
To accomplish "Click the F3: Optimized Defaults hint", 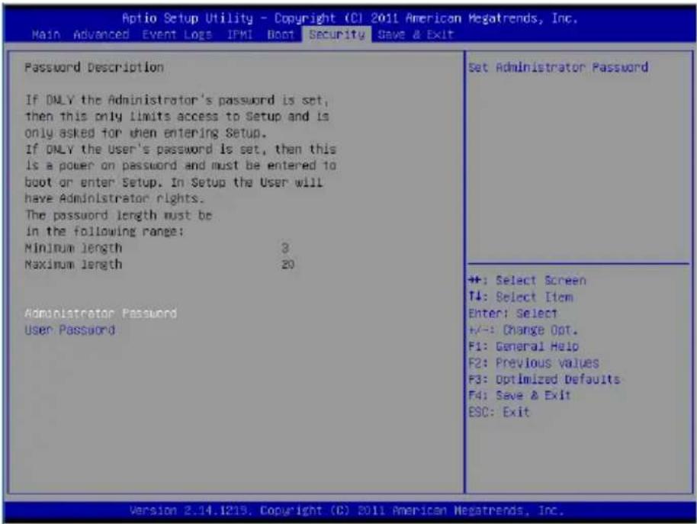I will click(544, 379).
